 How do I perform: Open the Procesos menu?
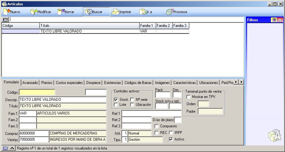point(177,12)
